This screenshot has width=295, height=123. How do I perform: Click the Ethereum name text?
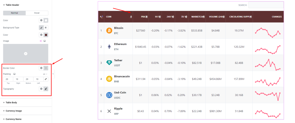(120, 44)
